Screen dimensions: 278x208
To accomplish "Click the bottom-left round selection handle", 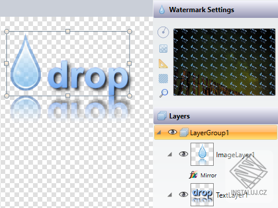I will pyautogui.click(x=6, y=96).
